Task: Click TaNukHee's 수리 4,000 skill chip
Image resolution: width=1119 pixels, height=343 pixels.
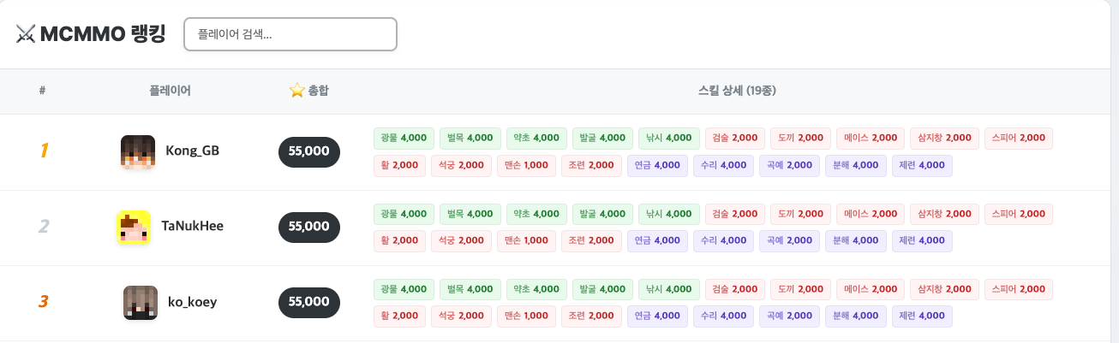Action: click(x=723, y=241)
